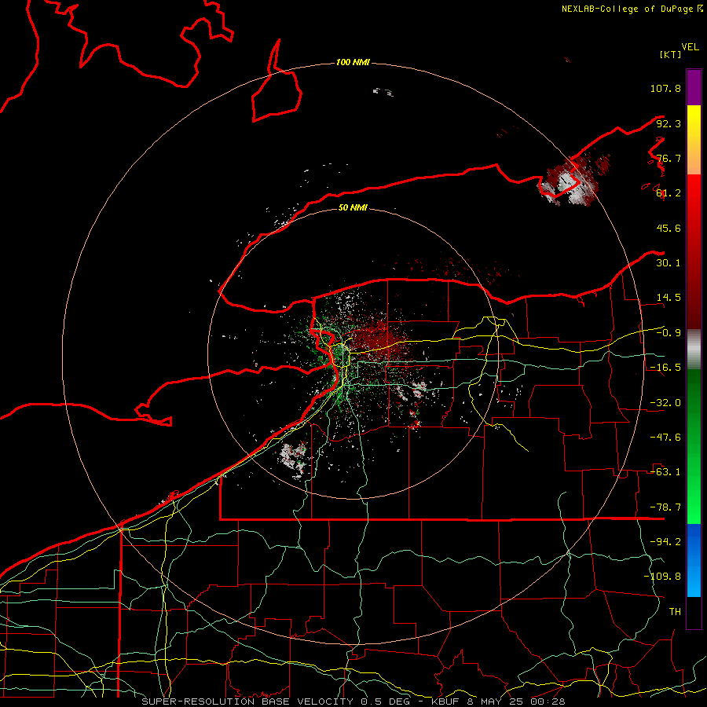Click the 45.6 legend value

[669, 228]
